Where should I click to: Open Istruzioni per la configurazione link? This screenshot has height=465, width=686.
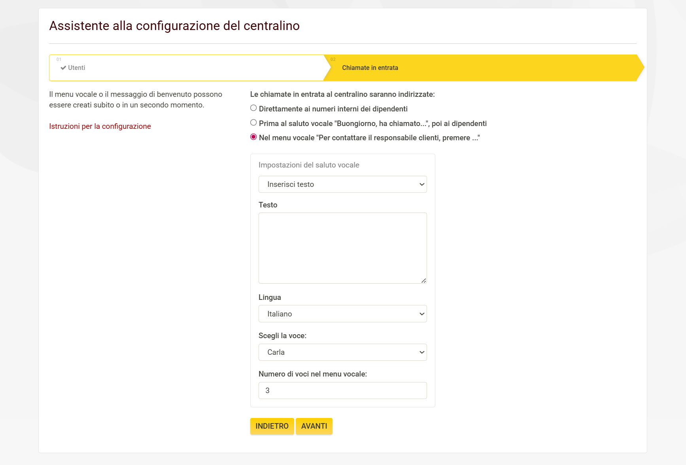100,126
